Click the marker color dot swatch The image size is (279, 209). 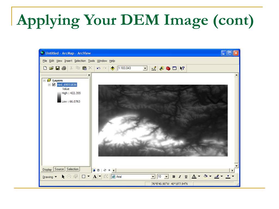(x=228, y=176)
